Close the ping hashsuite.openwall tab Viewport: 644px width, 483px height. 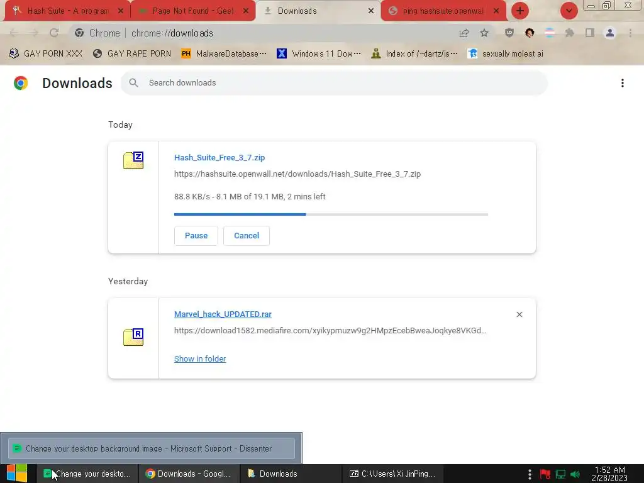pos(496,11)
